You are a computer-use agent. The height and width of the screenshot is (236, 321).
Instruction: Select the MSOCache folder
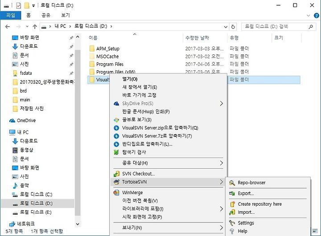[107, 57]
